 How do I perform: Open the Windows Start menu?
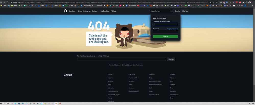coord(1,103)
